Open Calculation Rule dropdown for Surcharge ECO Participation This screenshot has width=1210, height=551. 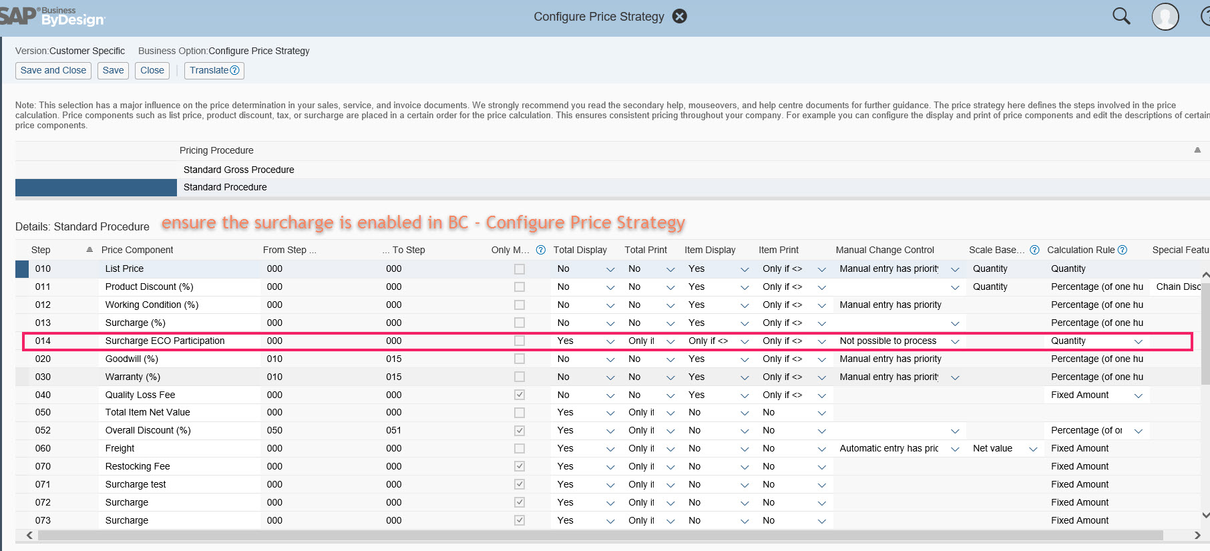tap(1139, 341)
